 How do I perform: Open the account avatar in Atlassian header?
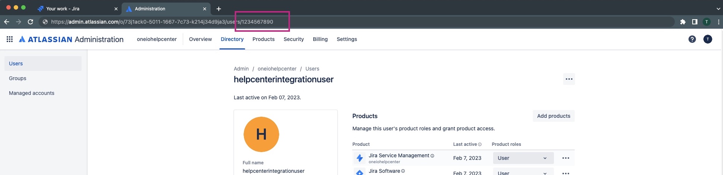[x=708, y=39]
